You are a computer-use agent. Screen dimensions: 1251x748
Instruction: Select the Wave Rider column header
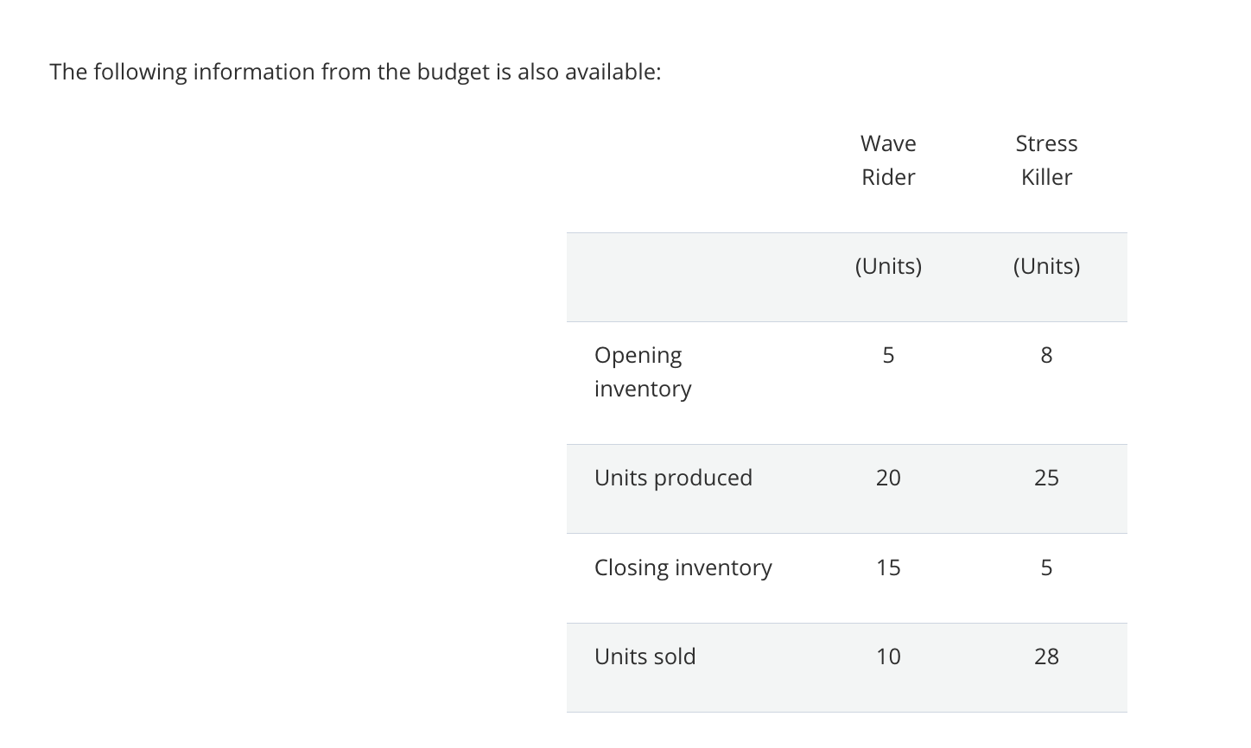pyautogui.click(x=888, y=160)
